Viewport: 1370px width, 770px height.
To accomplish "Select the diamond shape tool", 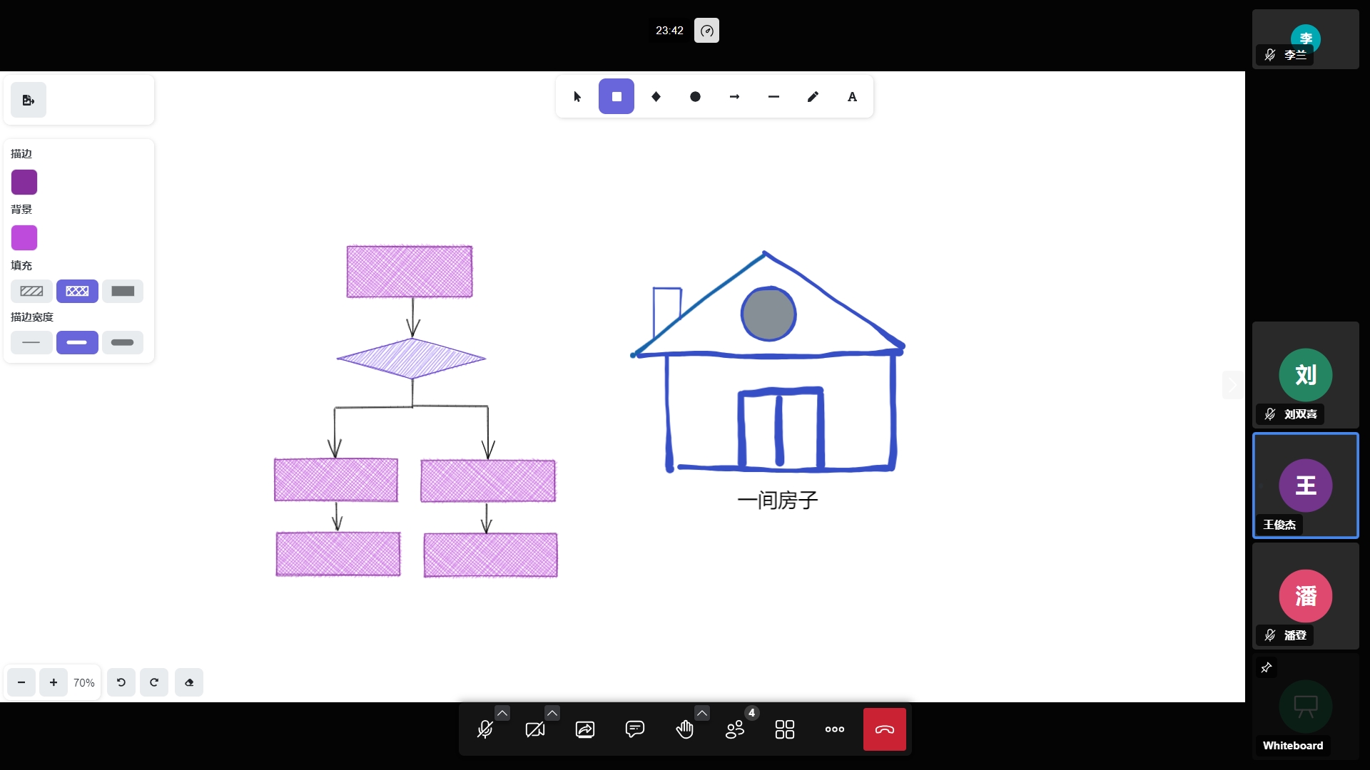I will click(656, 97).
